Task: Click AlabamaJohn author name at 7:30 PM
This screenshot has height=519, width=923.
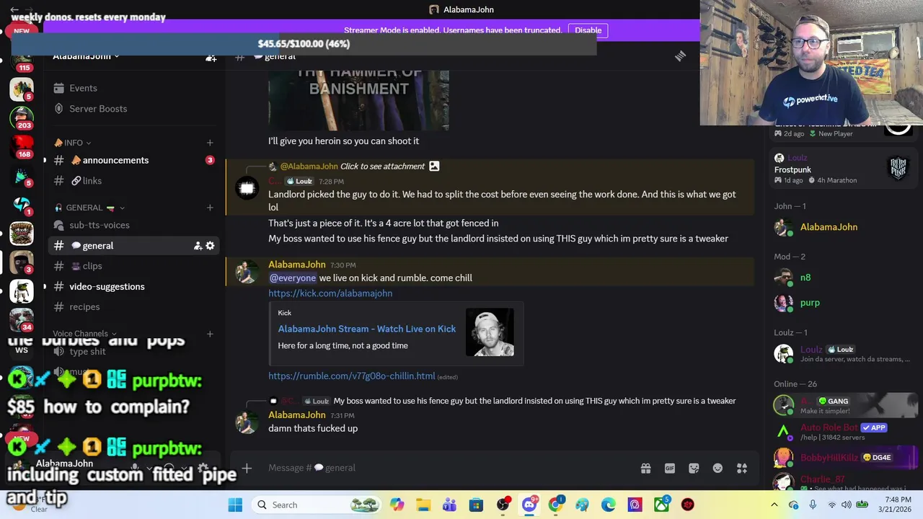Action: [297, 265]
